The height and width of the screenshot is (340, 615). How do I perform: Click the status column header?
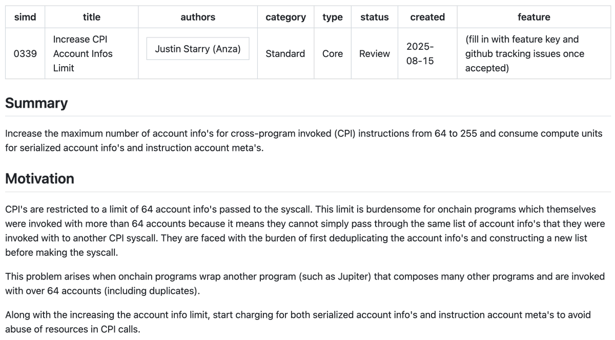(x=375, y=17)
